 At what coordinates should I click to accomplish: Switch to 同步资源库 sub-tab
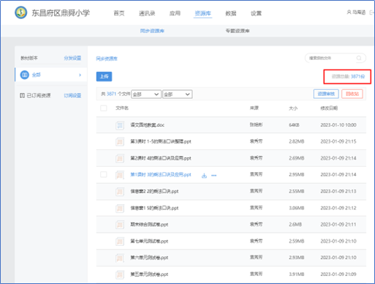pos(152,31)
